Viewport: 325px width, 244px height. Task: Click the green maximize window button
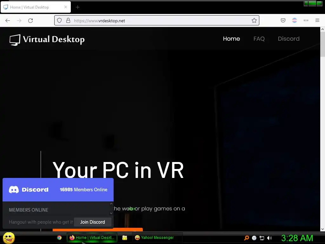coord(312,3)
